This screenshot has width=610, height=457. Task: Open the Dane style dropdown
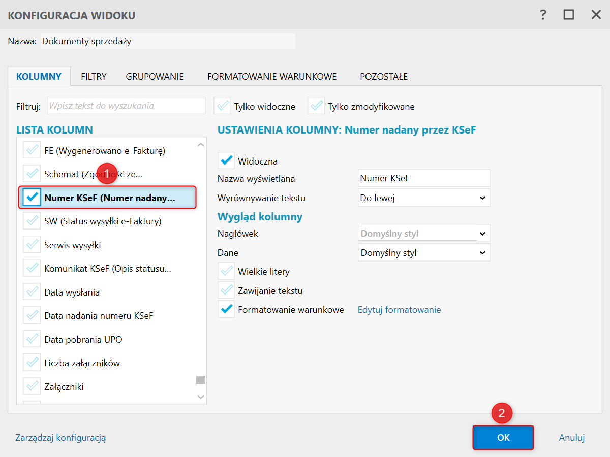[424, 252]
